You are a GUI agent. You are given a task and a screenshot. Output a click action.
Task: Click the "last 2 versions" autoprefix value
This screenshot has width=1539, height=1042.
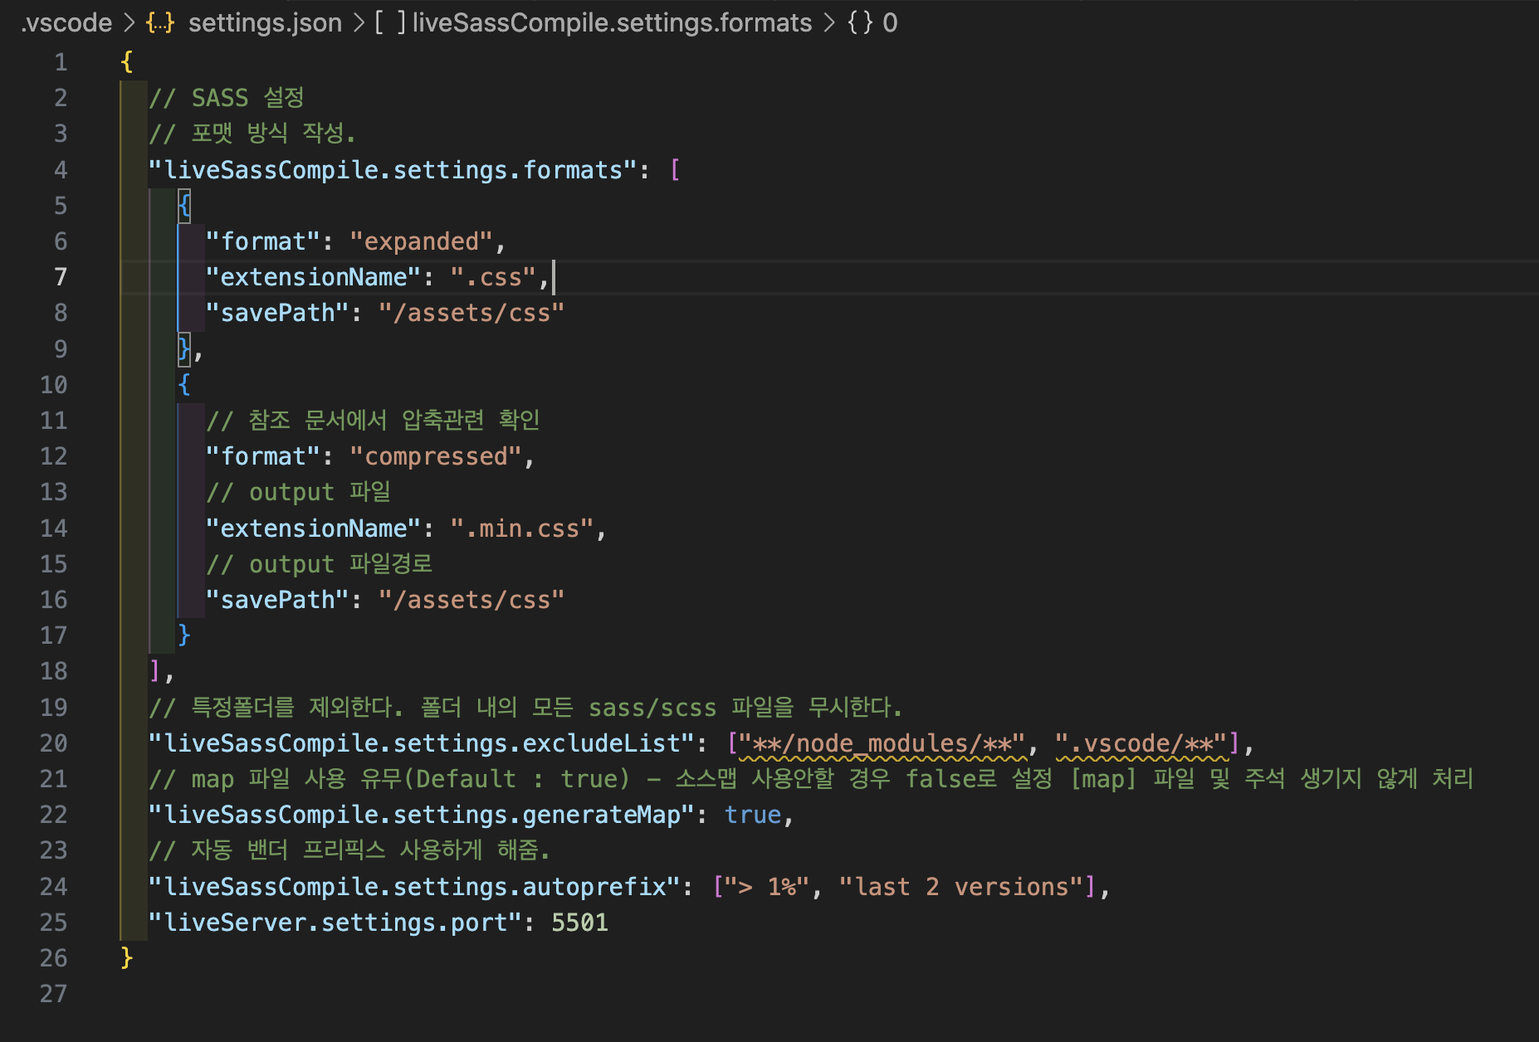coord(963,887)
